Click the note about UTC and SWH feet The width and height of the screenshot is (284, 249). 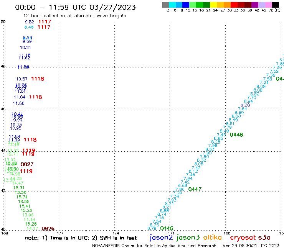tap(81, 238)
